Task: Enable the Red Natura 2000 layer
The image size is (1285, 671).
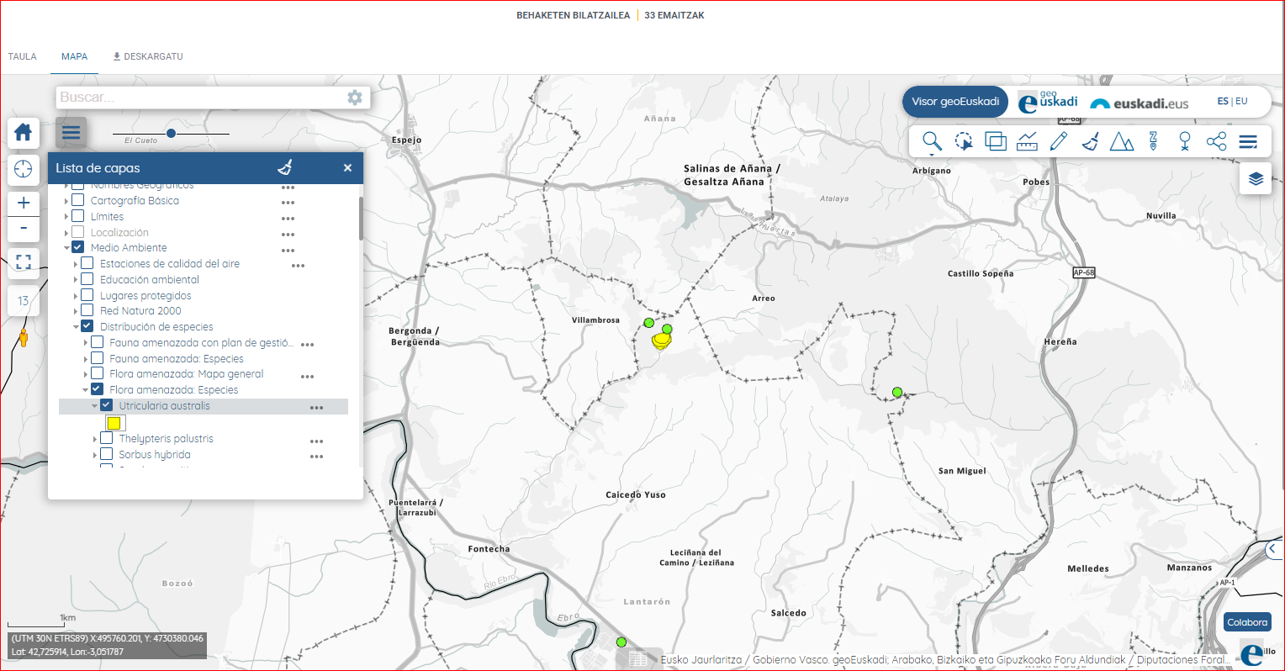Action: tap(87, 310)
